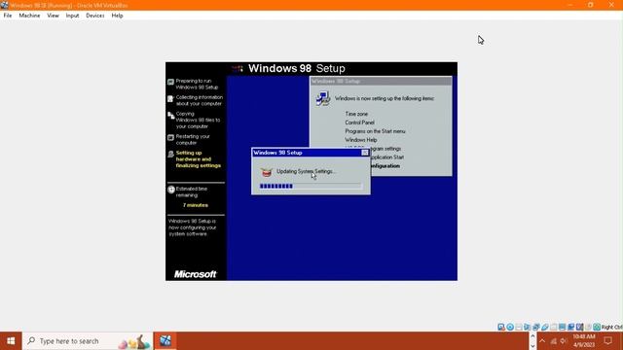The width and height of the screenshot is (623, 350).
Task: Click the shared folders indicator icon
Action: click(x=554, y=327)
